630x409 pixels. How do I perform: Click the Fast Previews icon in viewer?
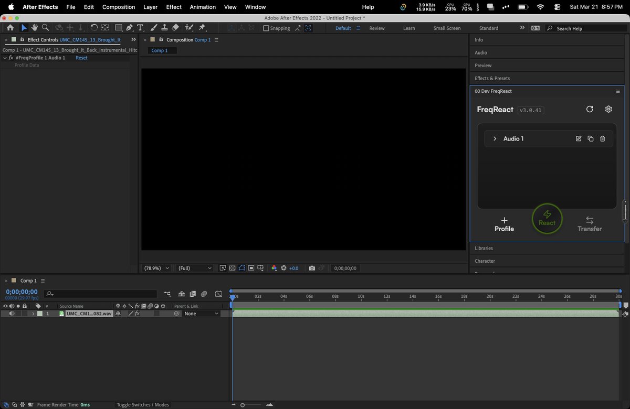(x=223, y=268)
